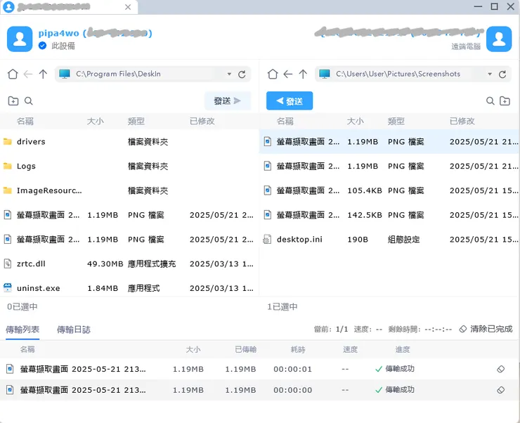Create new folder in local pane
Image resolution: width=520 pixels, height=423 pixels.
[13, 100]
